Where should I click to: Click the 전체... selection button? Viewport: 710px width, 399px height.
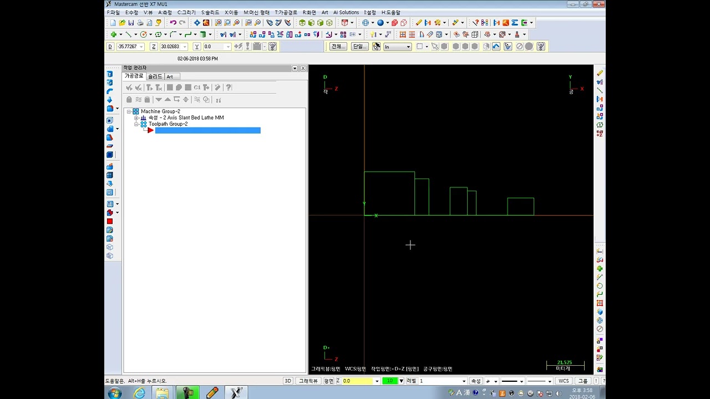click(x=338, y=47)
